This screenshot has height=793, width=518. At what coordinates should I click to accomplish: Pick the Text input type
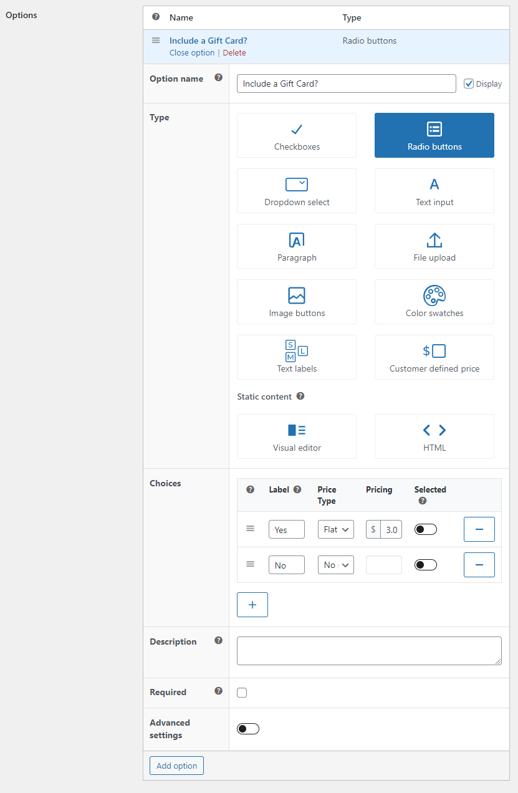(x=434, y=191)
